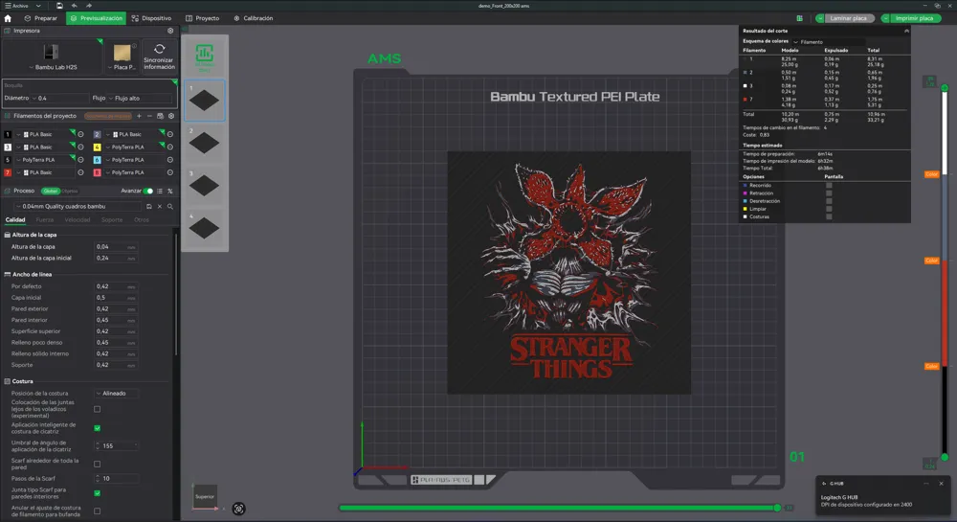957x522 pixels.
Task: Click the Altura de la capa value field
Action: click(115, 247)
